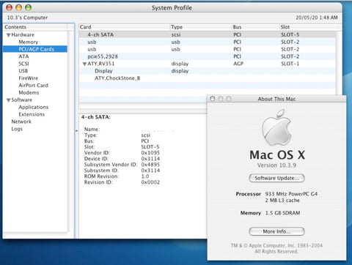Close the About This Mac window
Screen dimensions: 352x265
coord(213,99)
